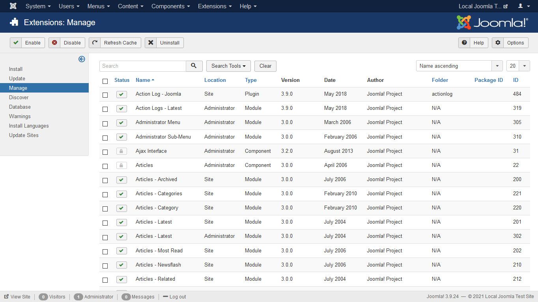Open the Users dropdown menu
The image size is (538, 302).
69,6
